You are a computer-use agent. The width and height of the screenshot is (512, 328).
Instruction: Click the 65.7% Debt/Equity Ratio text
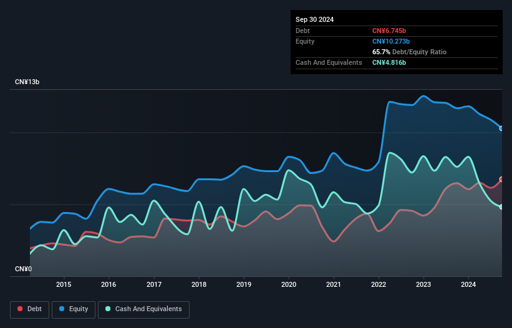coord(409,52)
